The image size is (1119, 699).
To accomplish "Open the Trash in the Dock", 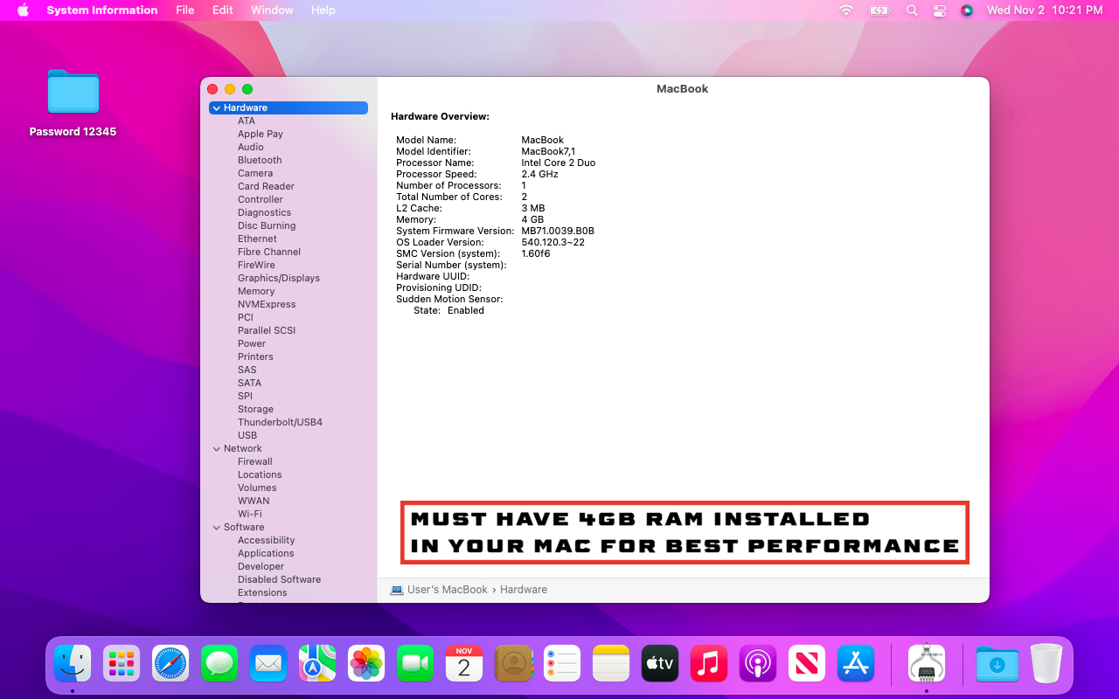I will pyautogui.click(x=1046, y=663).
